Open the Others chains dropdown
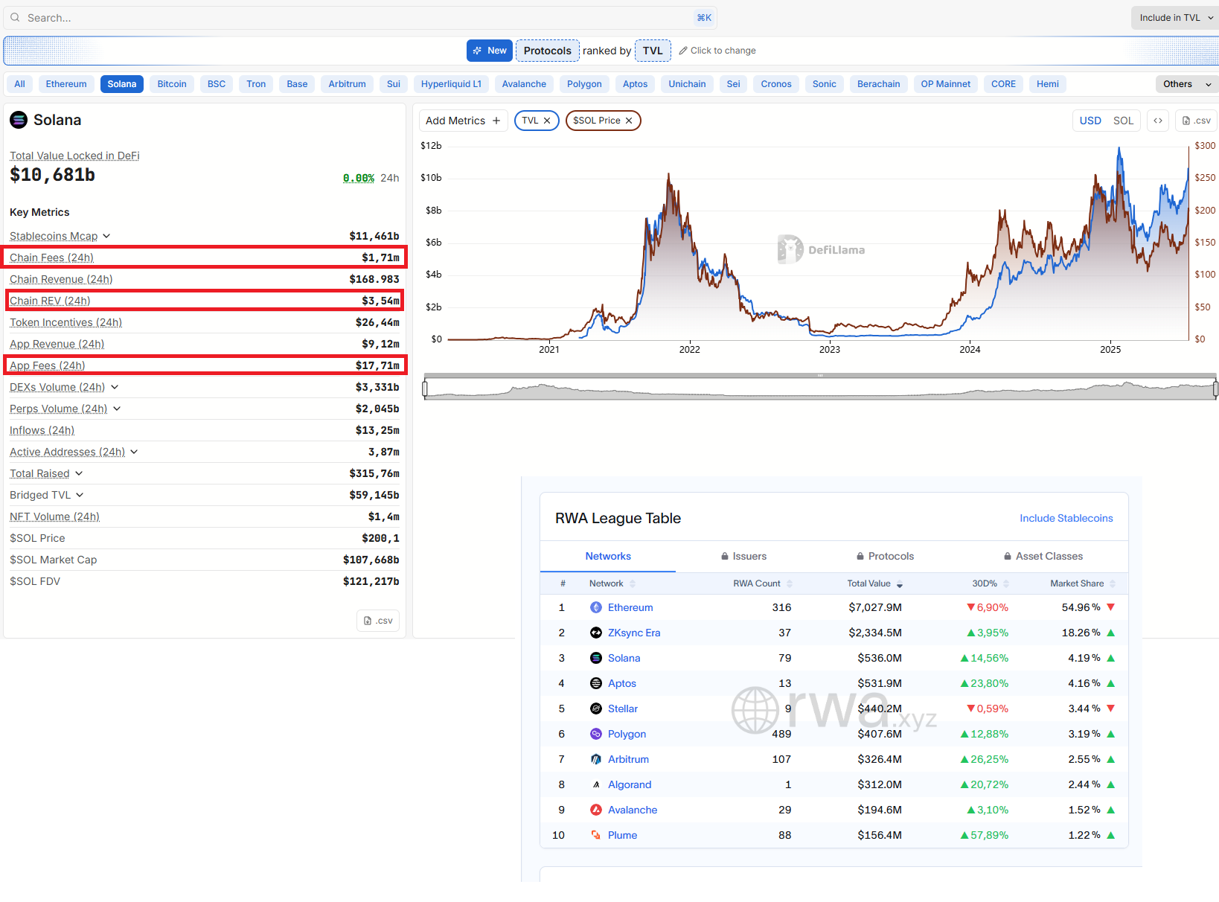The height and width of the screenshot is (902, 1219). (1186, 84)
